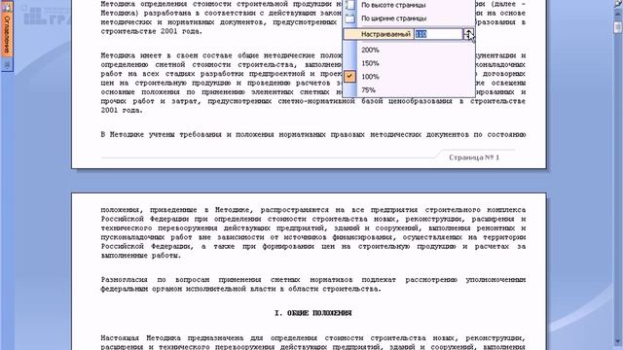Viewport: 623px width, 350px height.
Task: Click the vertical scrollbar thumb
Action: pos(618,27)
